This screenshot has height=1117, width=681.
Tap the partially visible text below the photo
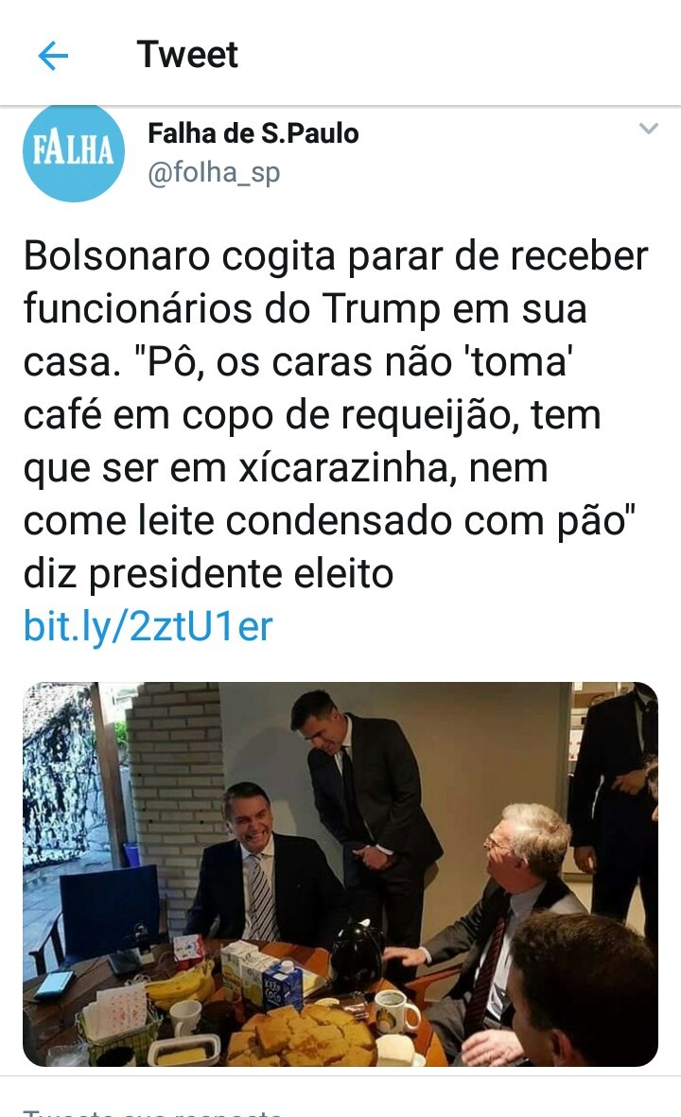pyautogui.click(x=153, y=1111)
